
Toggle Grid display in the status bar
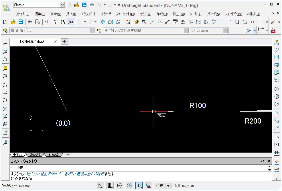pyautogui.click(x=110, y=186)
